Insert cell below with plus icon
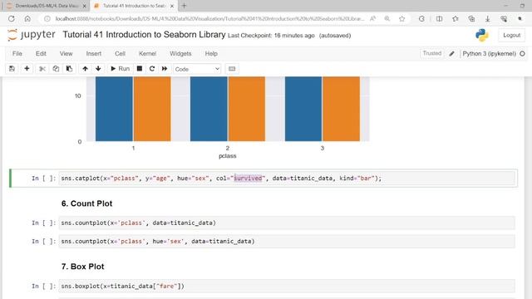The image size is (532, 299). 27,69
